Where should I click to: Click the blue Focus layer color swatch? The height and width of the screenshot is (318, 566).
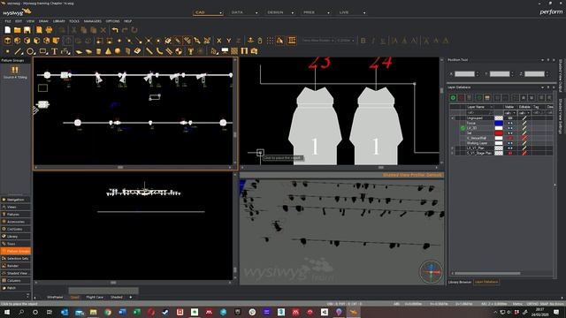(x=499, y=123)
